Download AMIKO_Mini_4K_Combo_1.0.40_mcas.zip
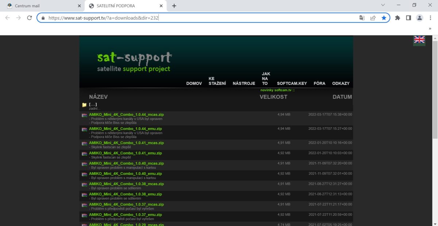The image size is (438, 226). [126, 163]
